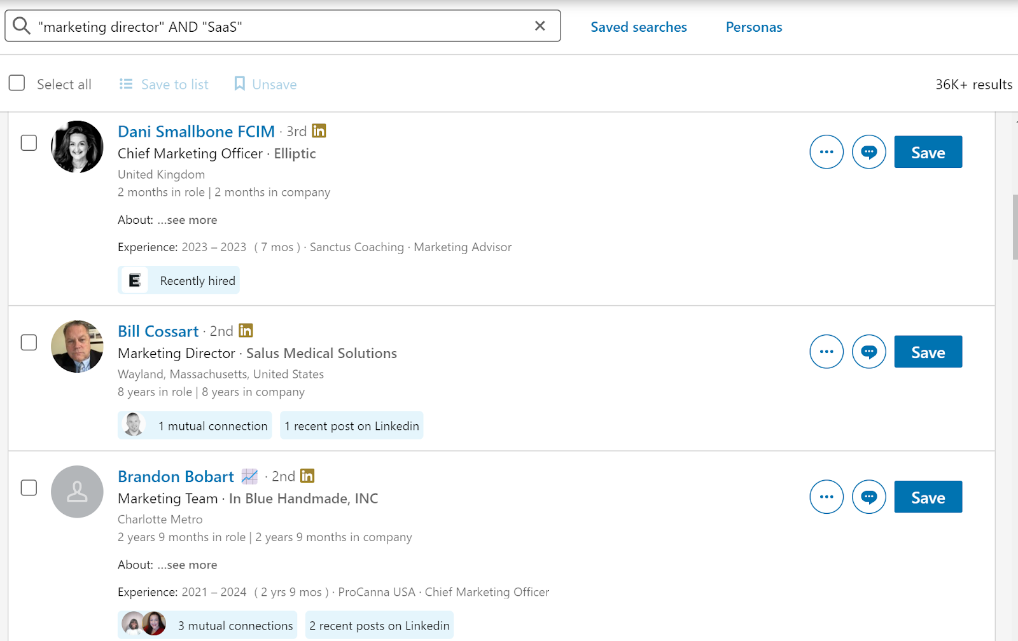Click LinkedIn premium badge next to Brandon Bobart
The height and width of the screenshot is (641, 1018).
307,476
